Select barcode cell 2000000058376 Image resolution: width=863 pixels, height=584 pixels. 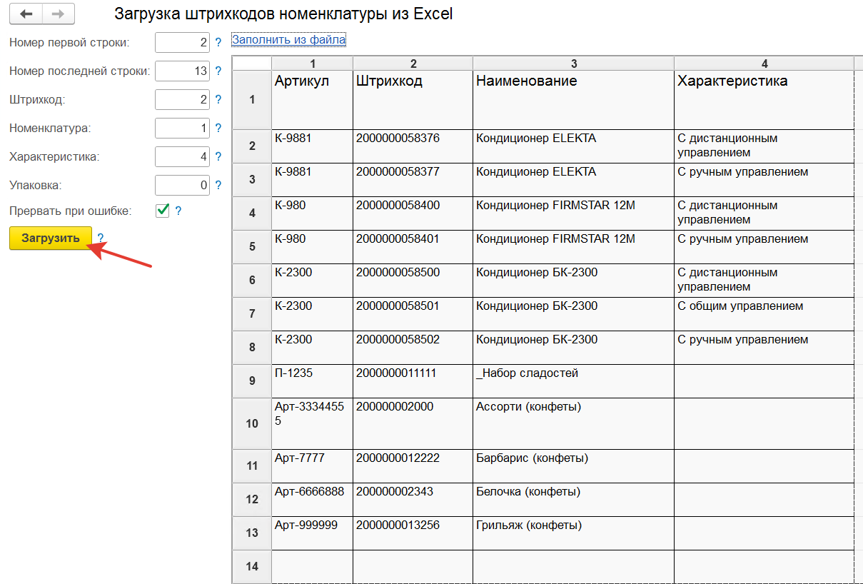413,146
